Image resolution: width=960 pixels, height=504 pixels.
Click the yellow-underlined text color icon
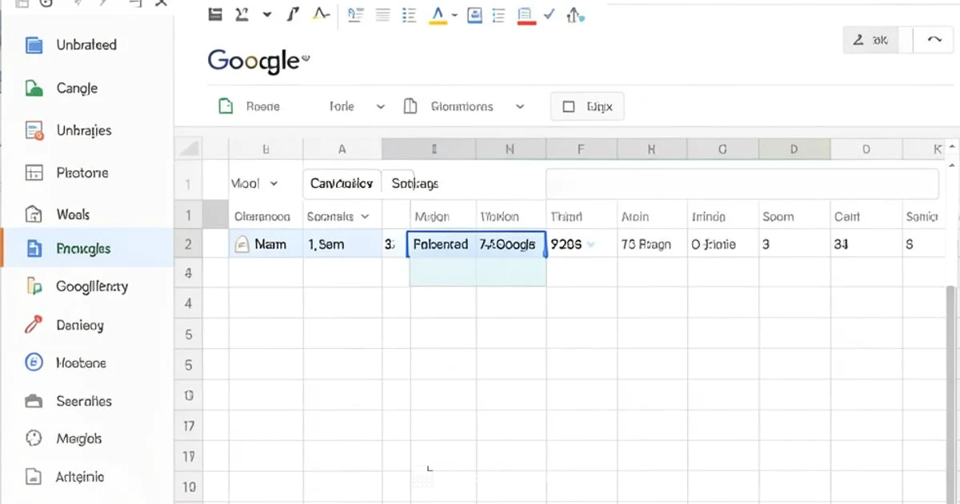tap(438, 15)
